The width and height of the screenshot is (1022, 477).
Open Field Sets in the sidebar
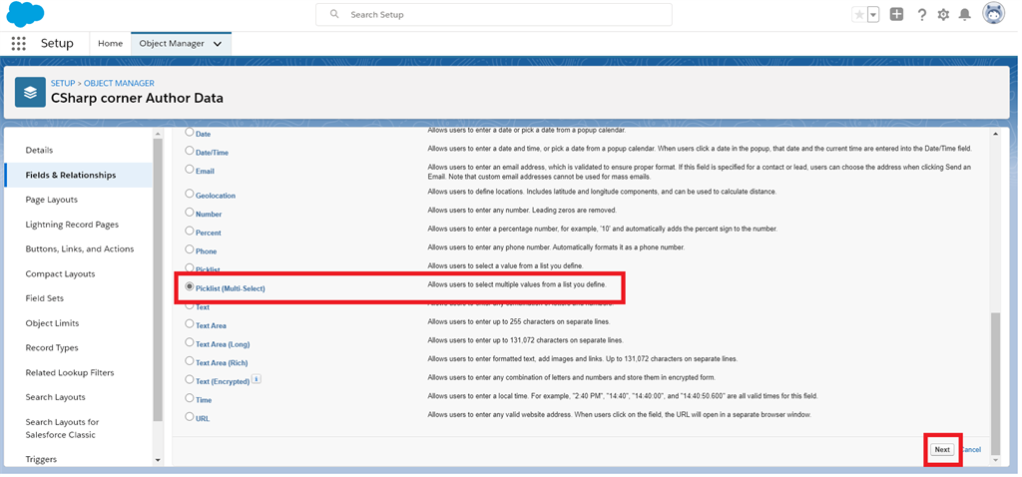click(x=44, y=298)
